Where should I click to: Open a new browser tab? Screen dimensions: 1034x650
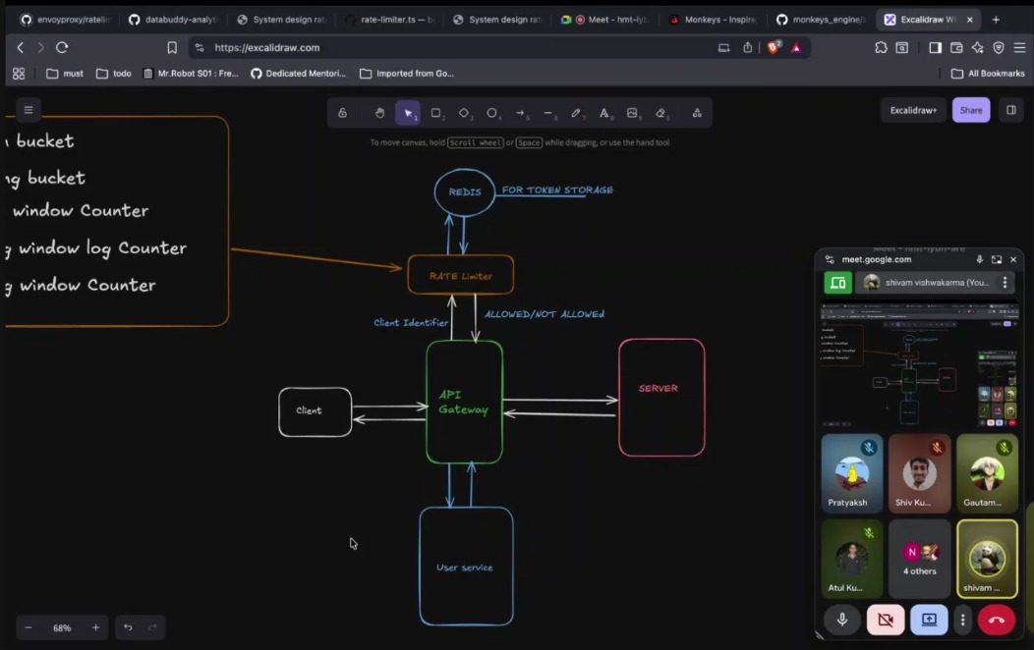click(x=996, y=20)
